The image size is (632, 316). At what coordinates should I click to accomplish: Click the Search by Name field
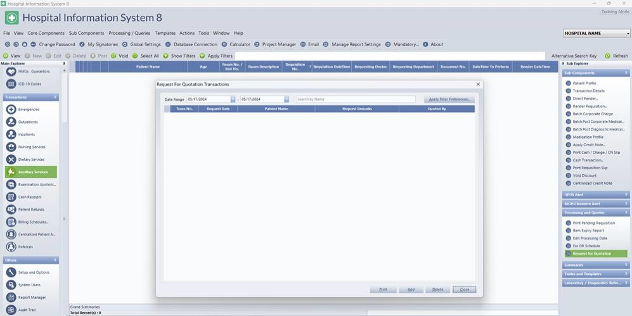355,99
